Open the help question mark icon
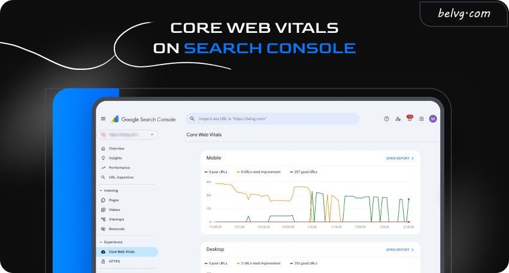 point(386,119)
